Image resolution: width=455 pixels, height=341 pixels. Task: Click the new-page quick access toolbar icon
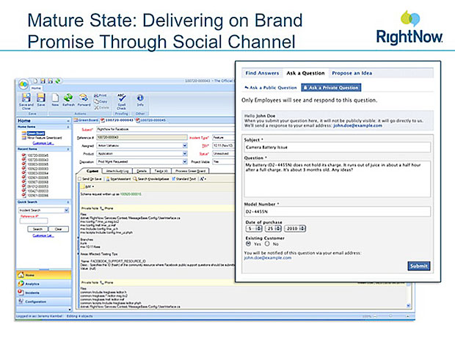[35, 81]
